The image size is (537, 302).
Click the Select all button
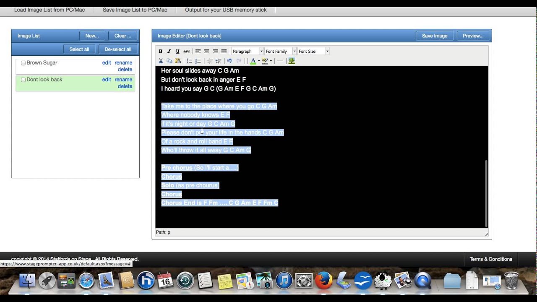click(x=79, y=49)
